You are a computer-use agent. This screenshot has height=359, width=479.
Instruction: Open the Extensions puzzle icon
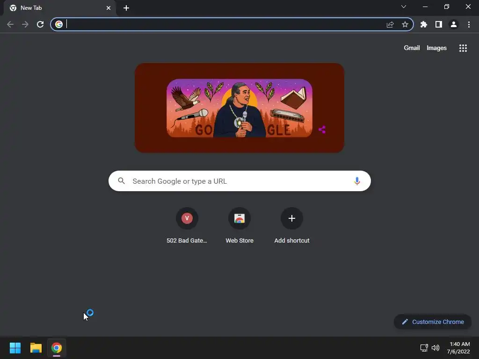click(424, 24)
